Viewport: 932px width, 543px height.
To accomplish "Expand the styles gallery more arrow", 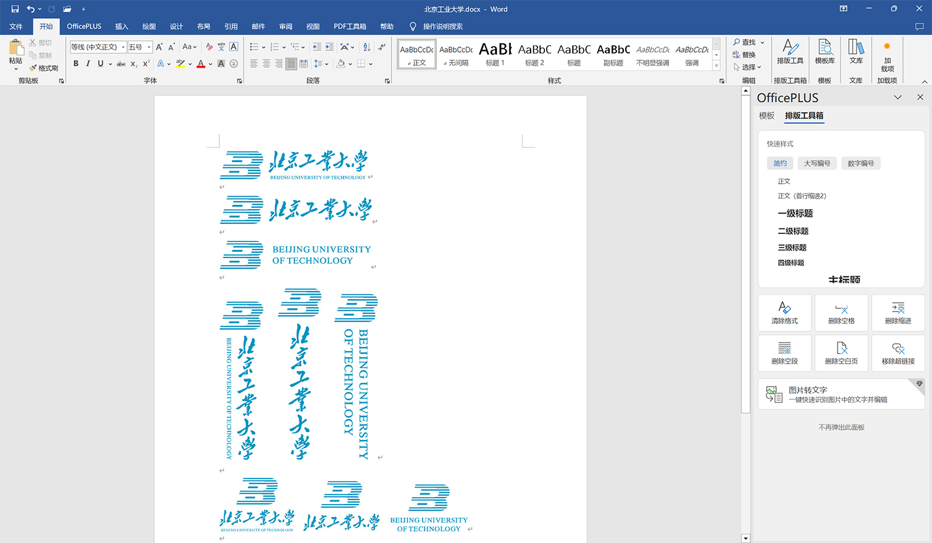I will pyautogui.click(x=716, y=65).
